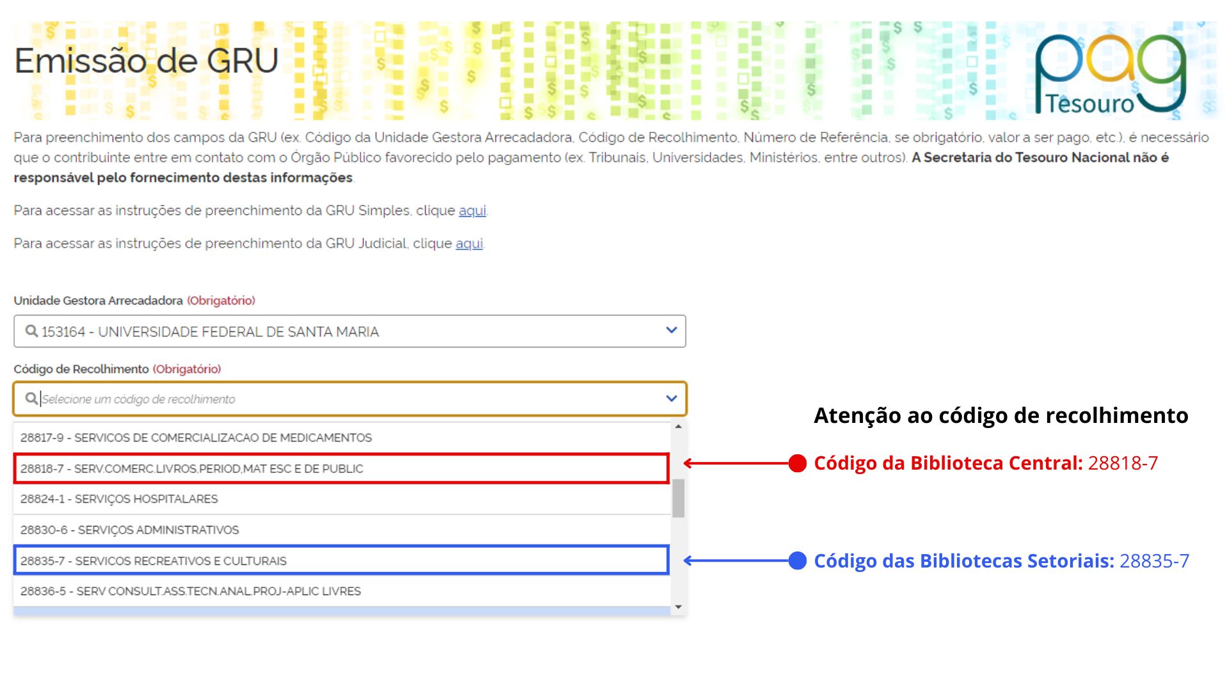Screen dimensions: 1229x691
Task: Open GRU Simples instructions 'aqui' link
Action: 472,210
